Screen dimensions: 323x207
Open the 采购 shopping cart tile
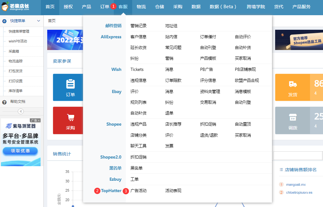68,120
